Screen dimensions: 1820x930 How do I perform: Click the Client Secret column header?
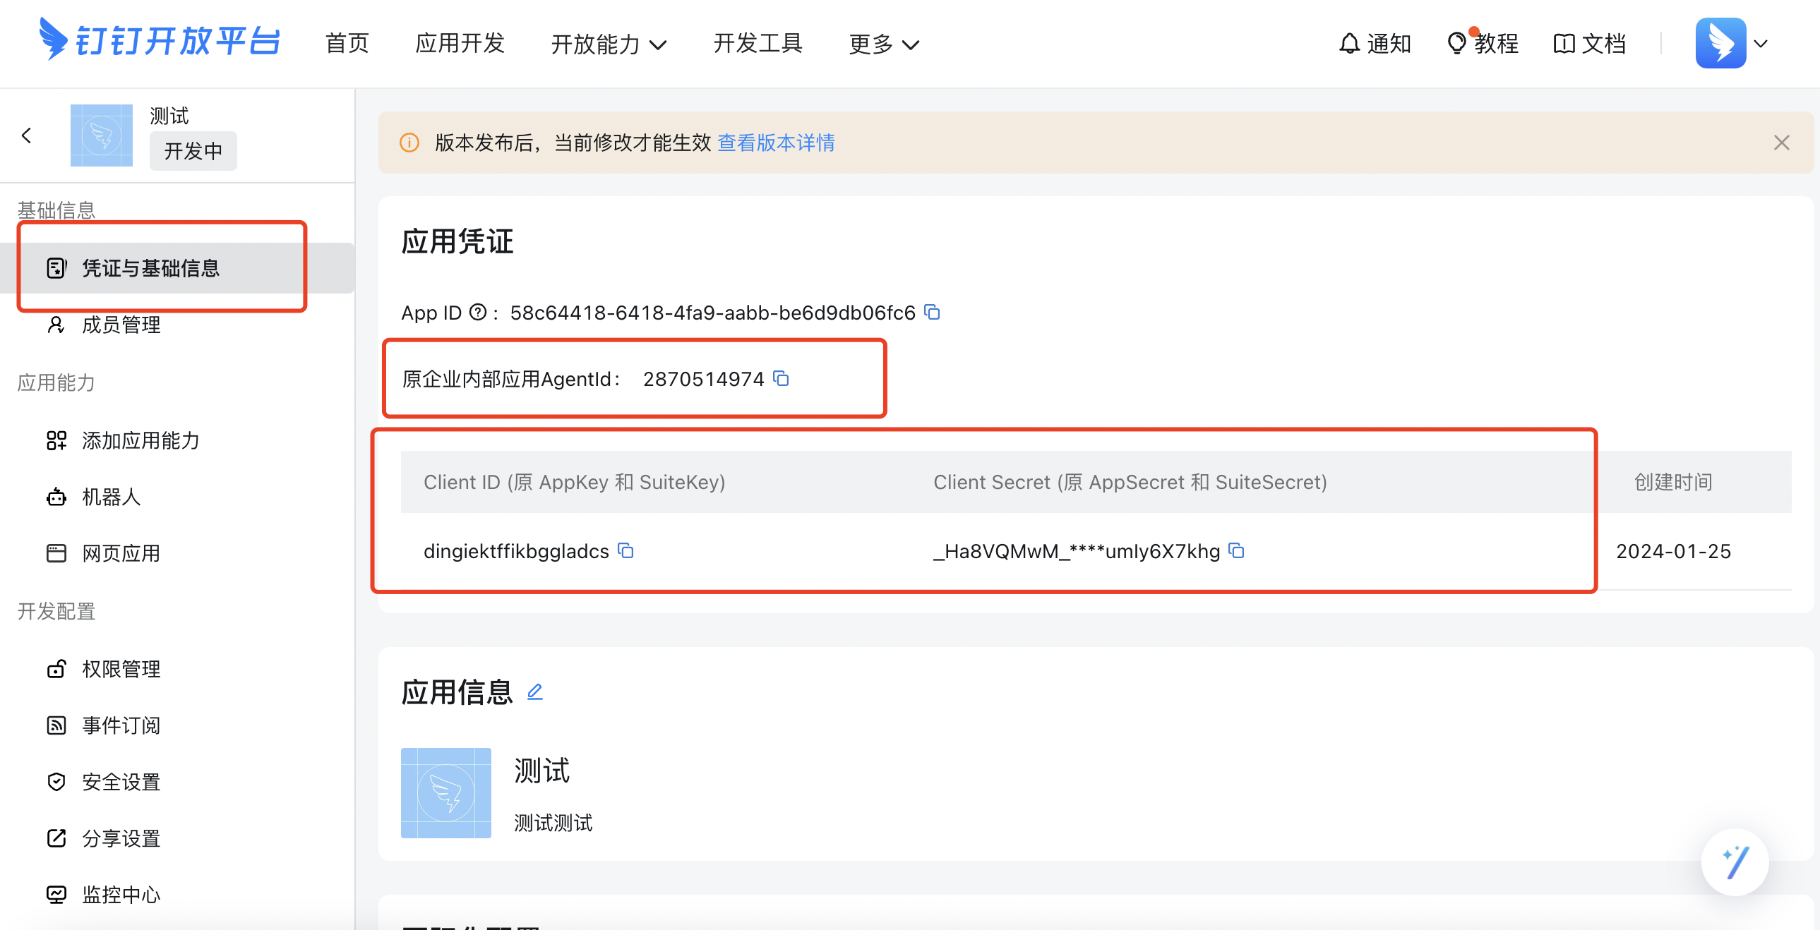click(1130, 483)
